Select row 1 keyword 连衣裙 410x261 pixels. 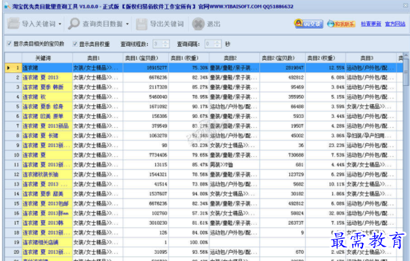coord(48,68)
